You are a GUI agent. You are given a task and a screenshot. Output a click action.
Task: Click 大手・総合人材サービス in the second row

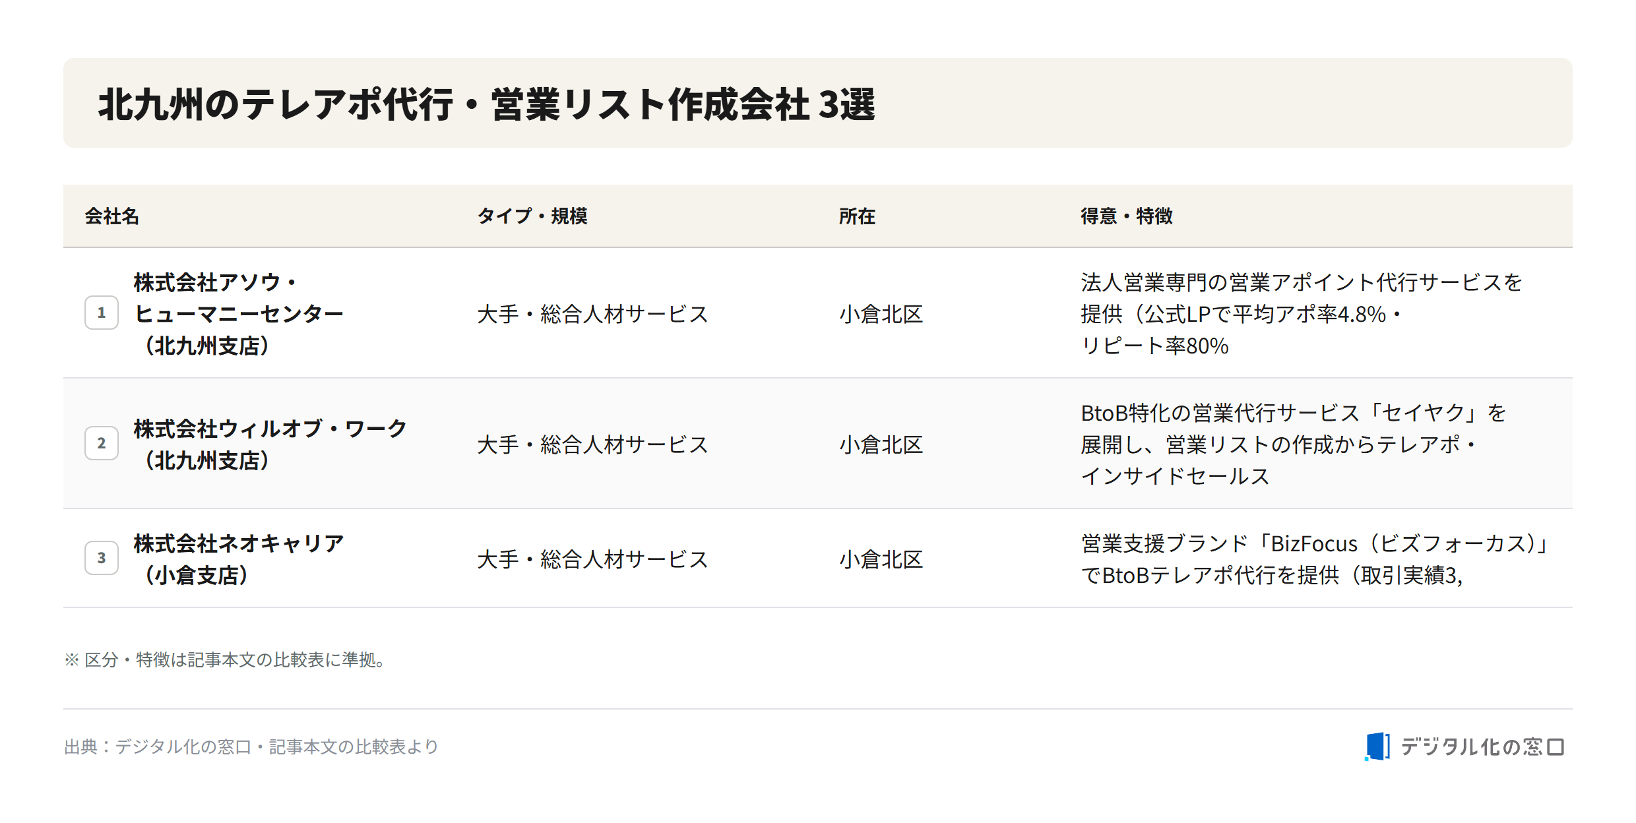click(592, 444)
